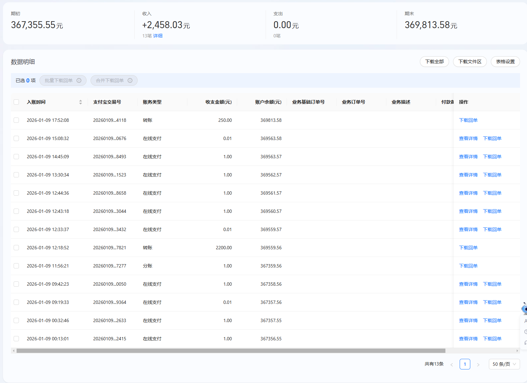The width and height of the screenshot is (527, 383).
Task: Open the robot assistant on right edge
Action: 524,309
